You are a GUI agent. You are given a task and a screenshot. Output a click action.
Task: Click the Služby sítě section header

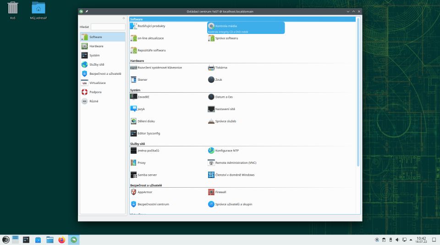[137, 144]
